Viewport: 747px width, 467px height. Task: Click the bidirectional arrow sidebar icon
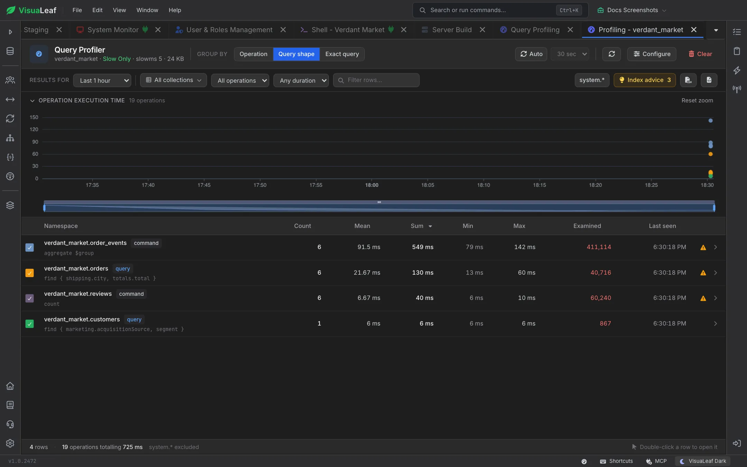(10, 100)
